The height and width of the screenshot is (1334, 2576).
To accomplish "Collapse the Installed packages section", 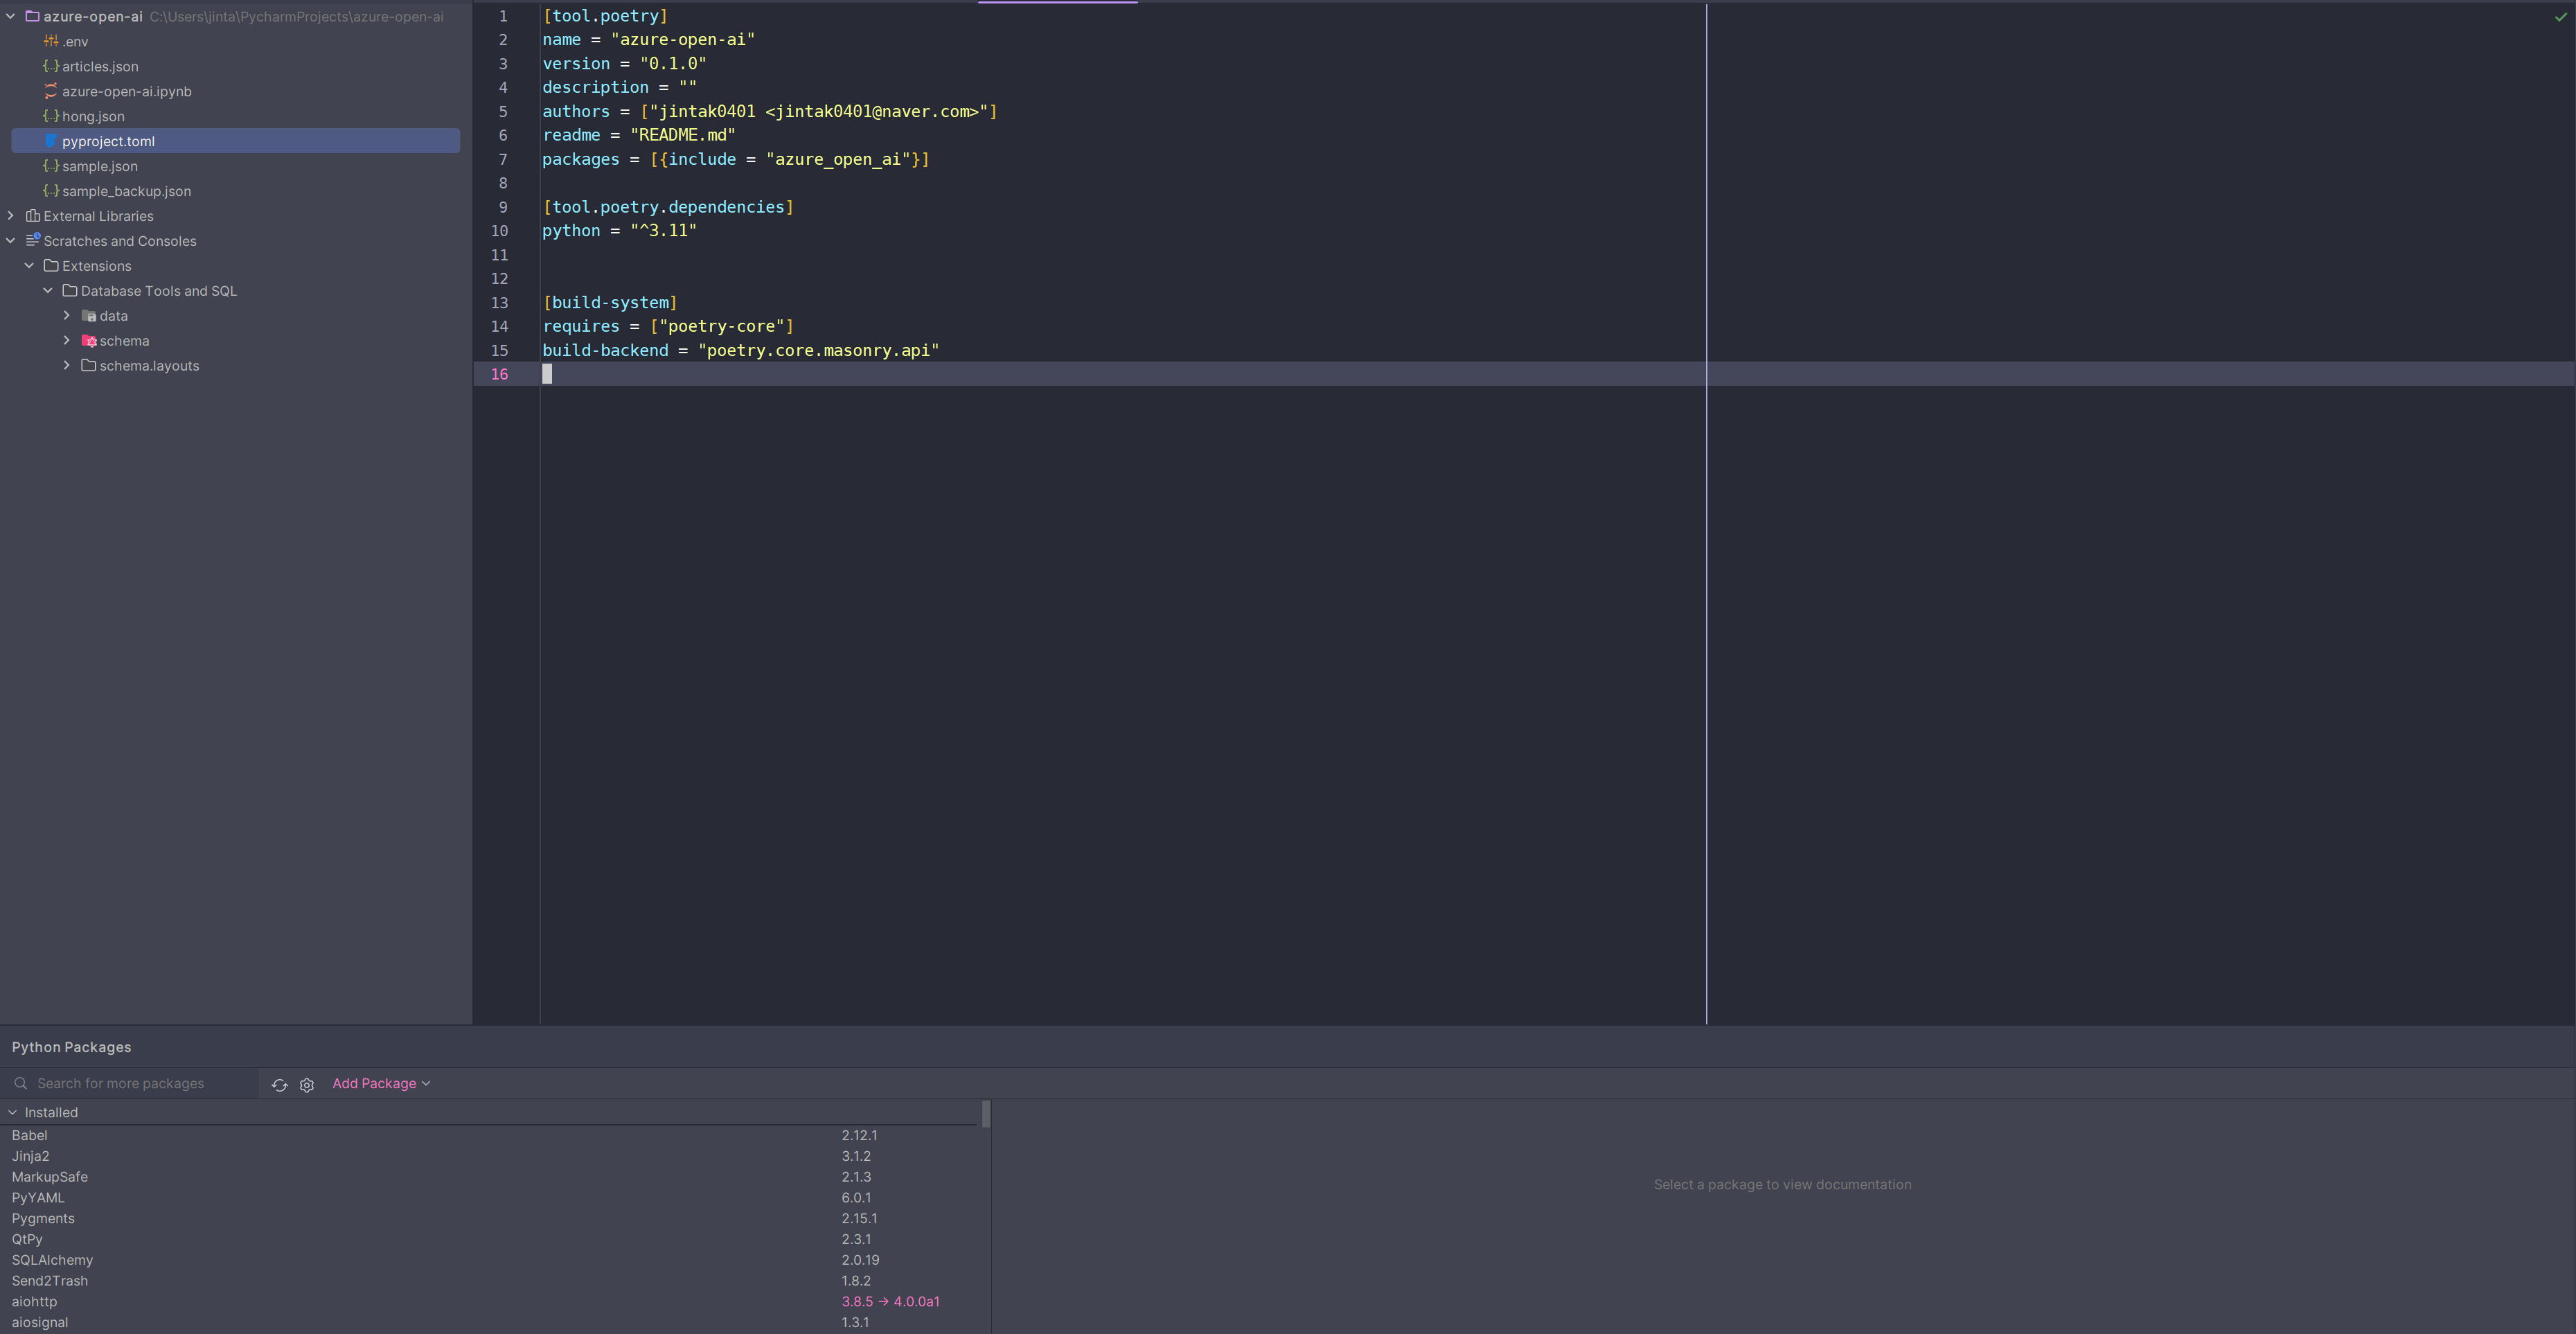I will point(12,1112).
